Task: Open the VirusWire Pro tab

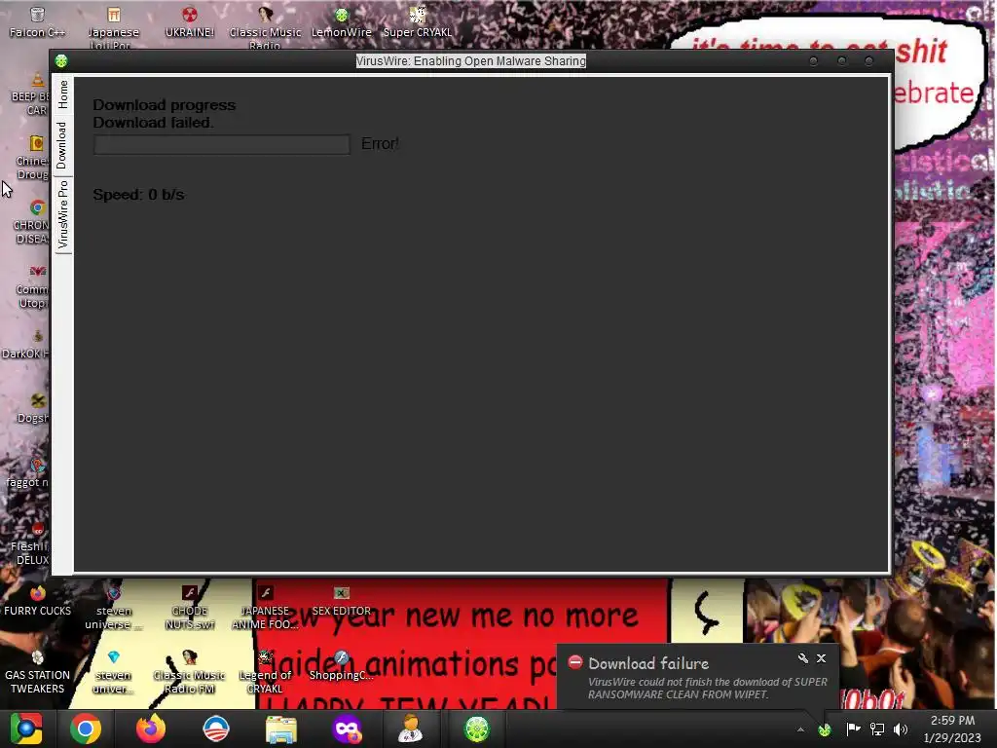Action: (x=62, y=214)
